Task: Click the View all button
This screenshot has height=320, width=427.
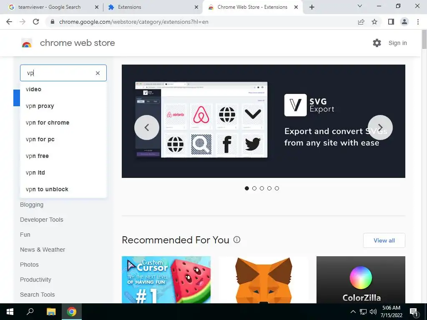Action: [x=384, y=240]
